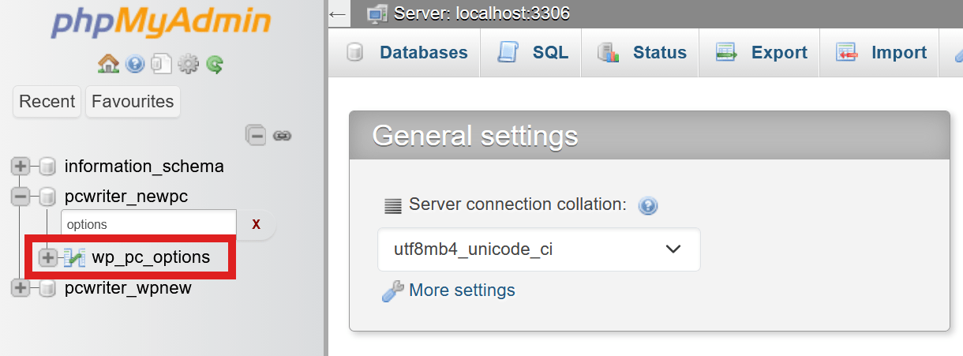Click wrench icon beside More settings
The width and height of the screenshot is (963, 356).
pos(392,290)
